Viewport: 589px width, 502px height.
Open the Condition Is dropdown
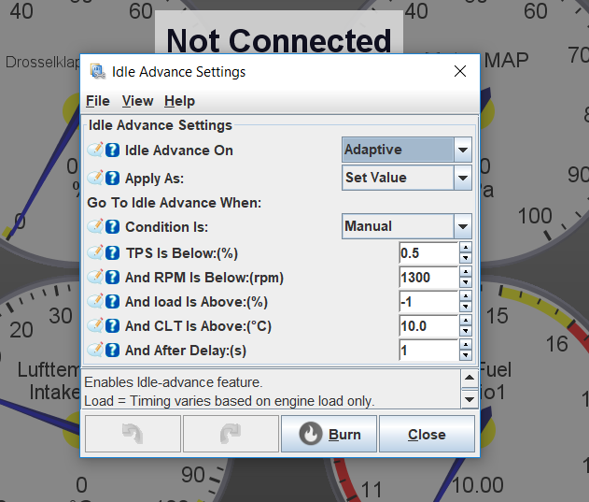pos(462,226)
